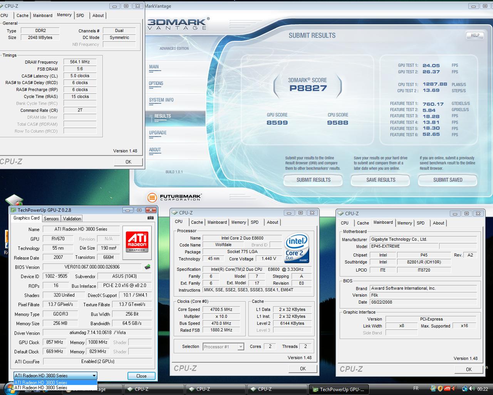This screenshot has width=493, height=395.
Task: Click the Submit Saved button
Action: 448,180
